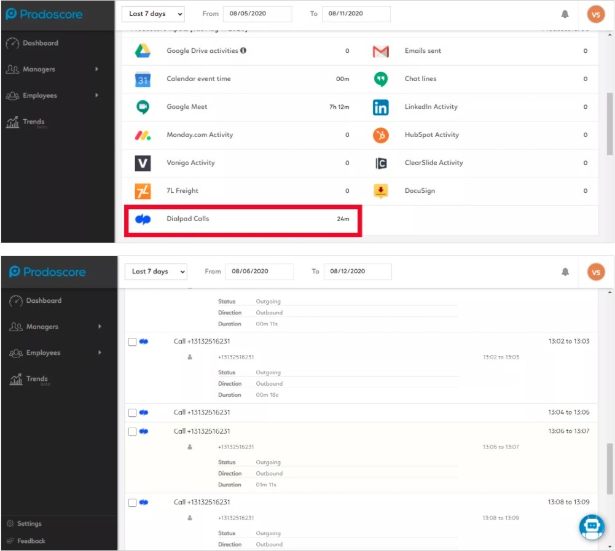Screen dimensions: 615x551
Task: Click the ClearSlide Activity icon
Action: click(x=381, y=163)
